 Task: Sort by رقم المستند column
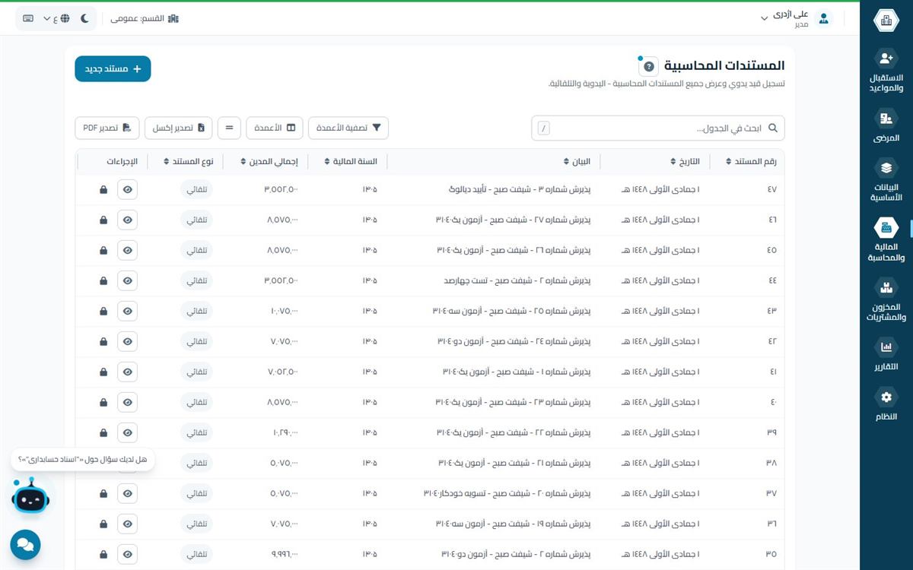point(751,161)
